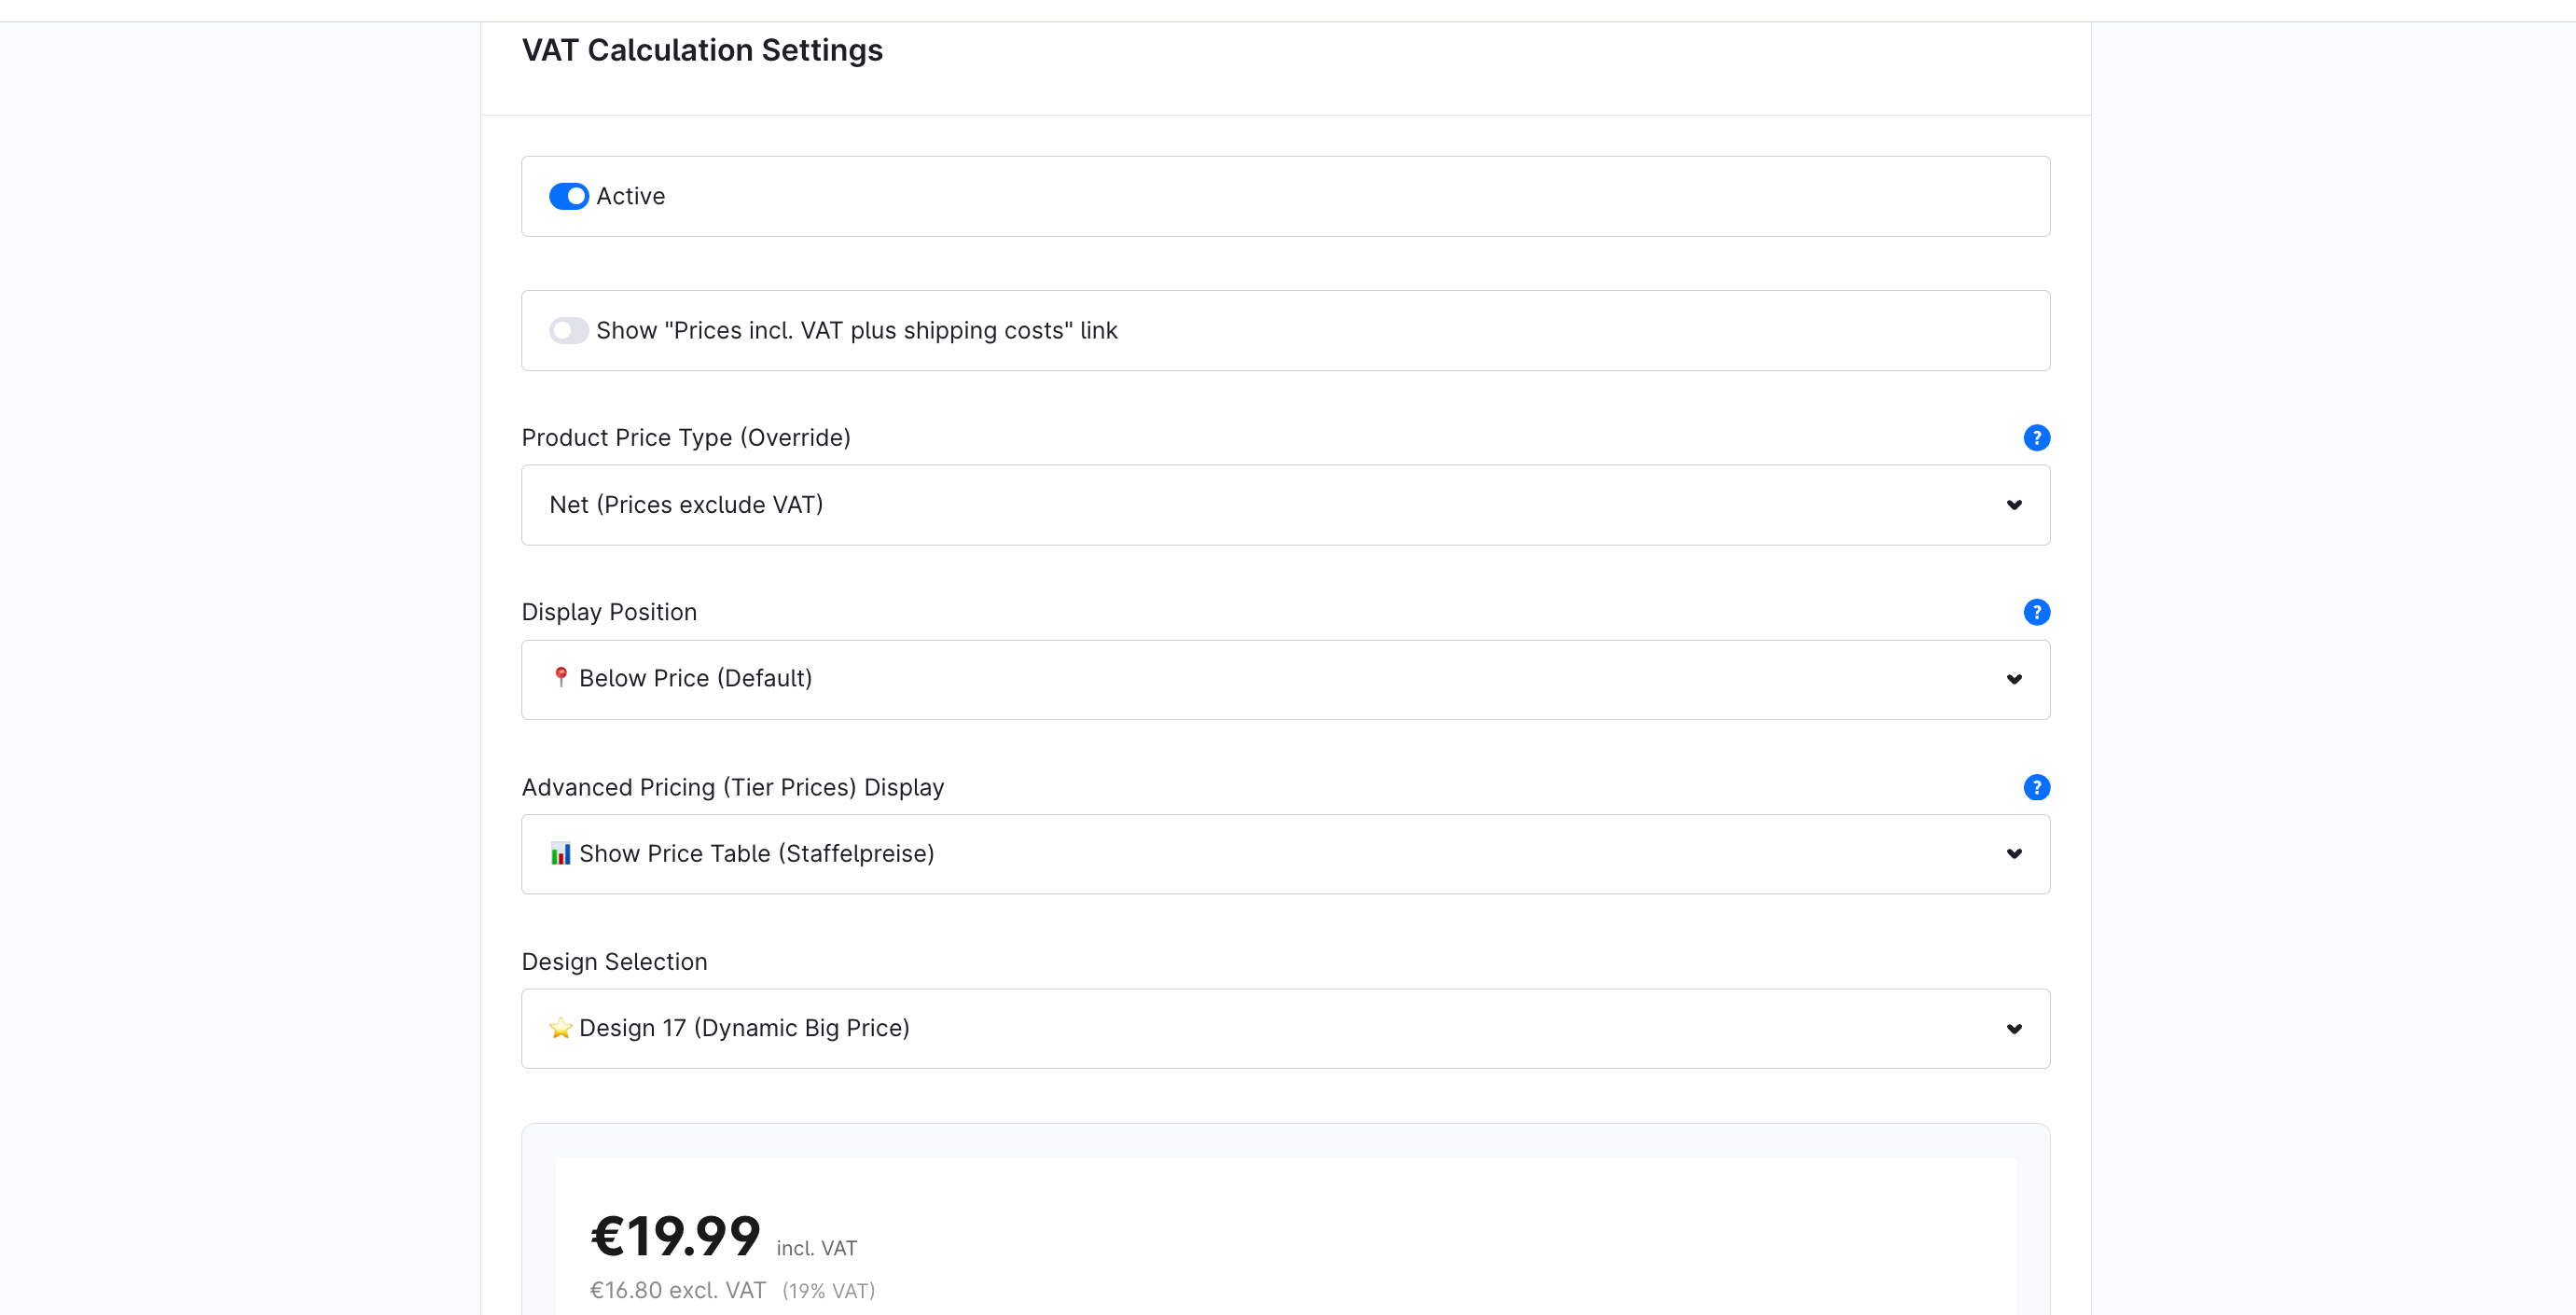Image resolution: width=2576 pixels, height=1315 pixels.
Task: Open help for Product Price Type
Action: pyautogui.click(x=2036, y=438)
